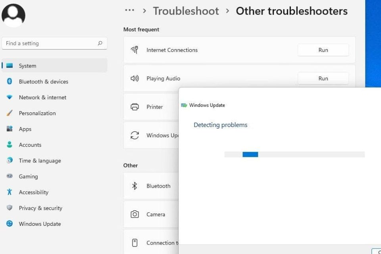Click the Bluetooth troubleshooter icon
381x254 pixels.
[x=135, y=186]
